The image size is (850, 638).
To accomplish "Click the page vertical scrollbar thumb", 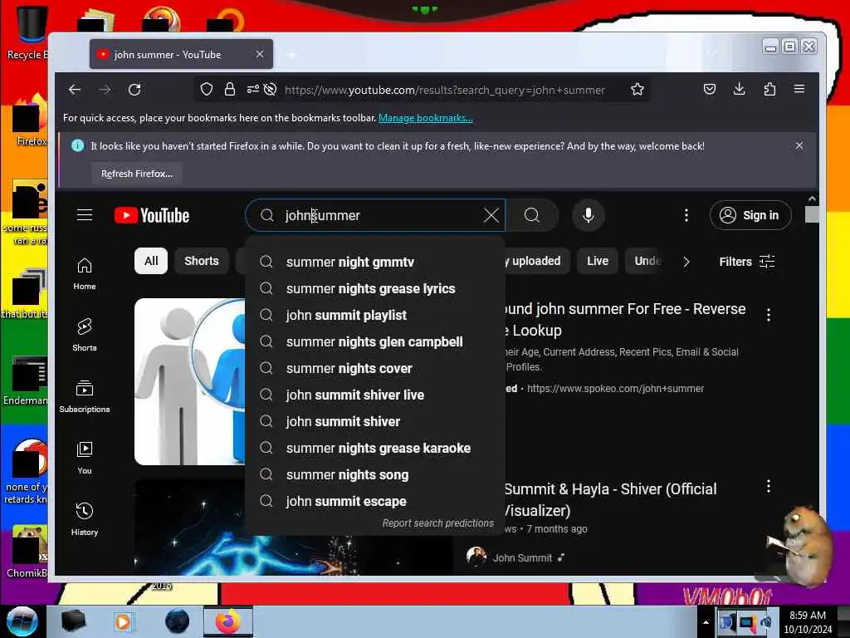I will tap(812, 214).
